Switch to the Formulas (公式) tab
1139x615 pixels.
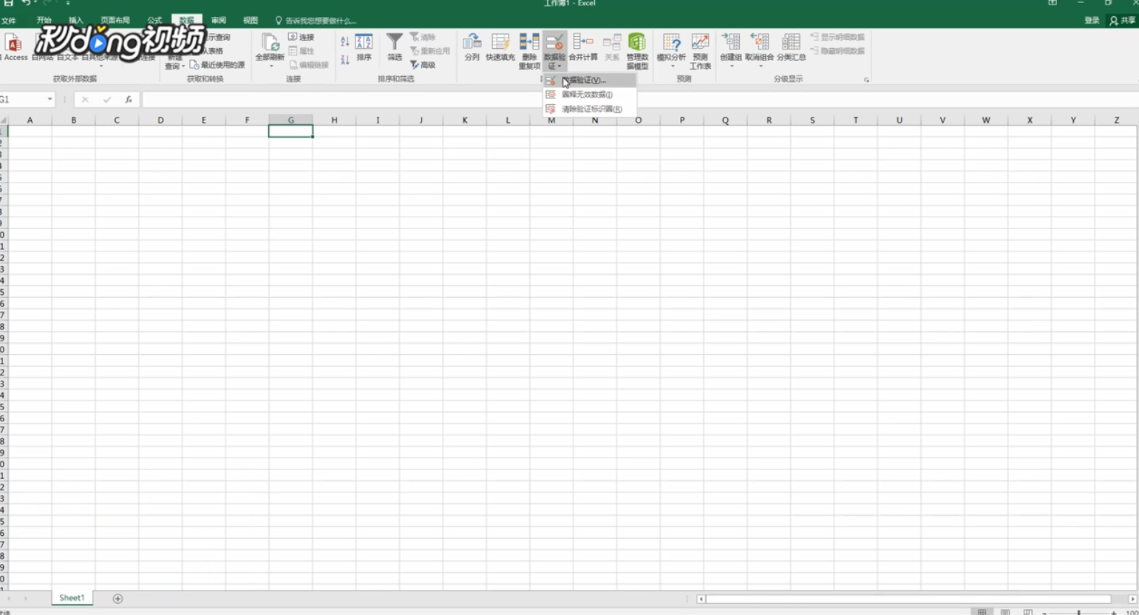tap(154, 21)
